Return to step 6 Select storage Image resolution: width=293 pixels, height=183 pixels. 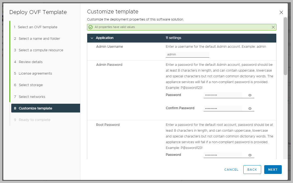(31, 85)
